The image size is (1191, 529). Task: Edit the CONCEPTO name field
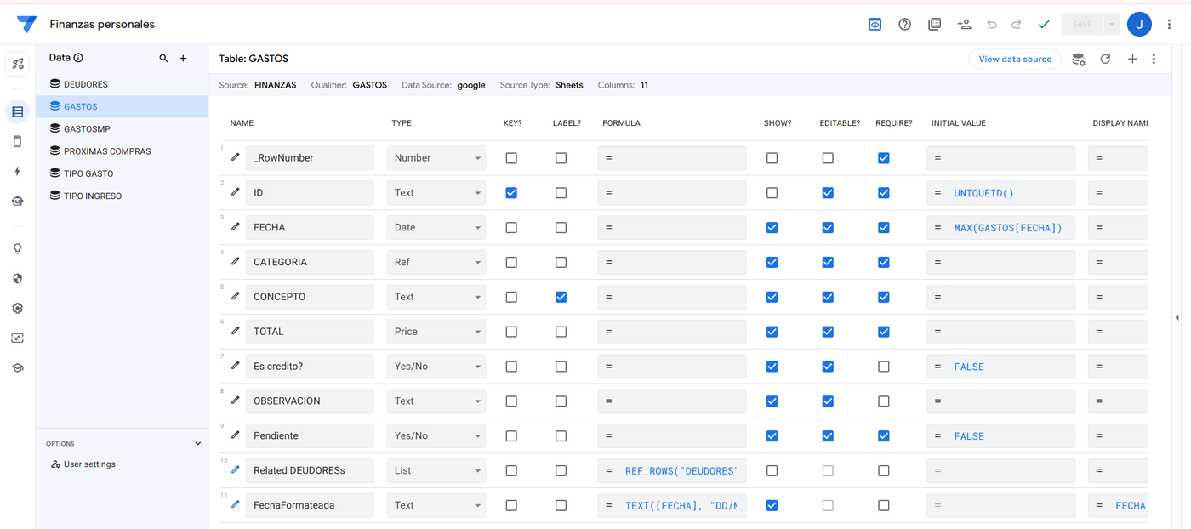click(x=310, y=297)
